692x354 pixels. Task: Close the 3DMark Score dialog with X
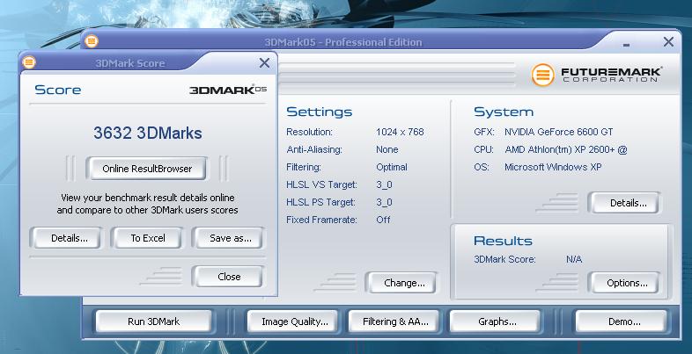tap(264, 63)
